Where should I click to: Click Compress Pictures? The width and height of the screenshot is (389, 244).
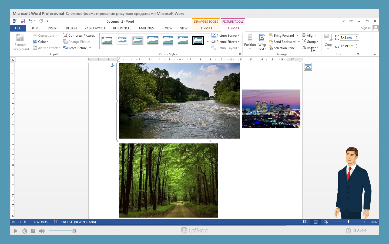pyautogui.click(x=79, y=36)
